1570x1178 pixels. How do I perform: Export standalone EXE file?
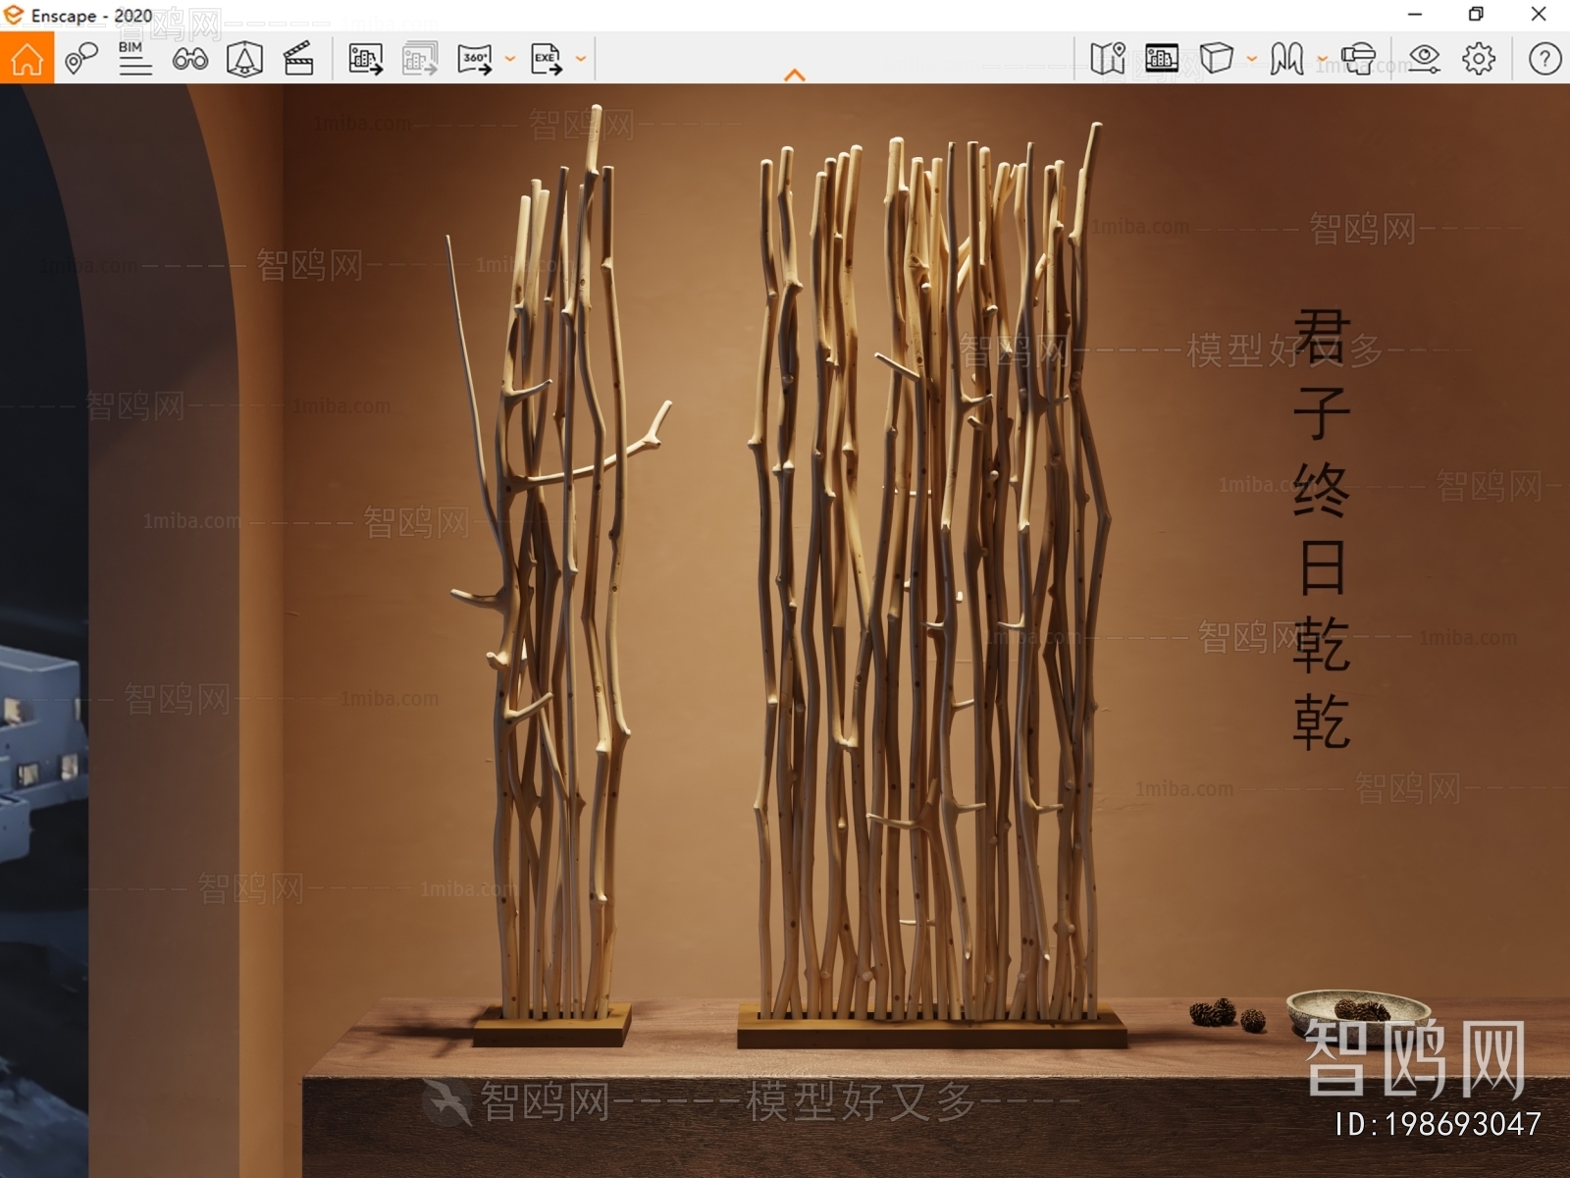(x=547, y=59)
